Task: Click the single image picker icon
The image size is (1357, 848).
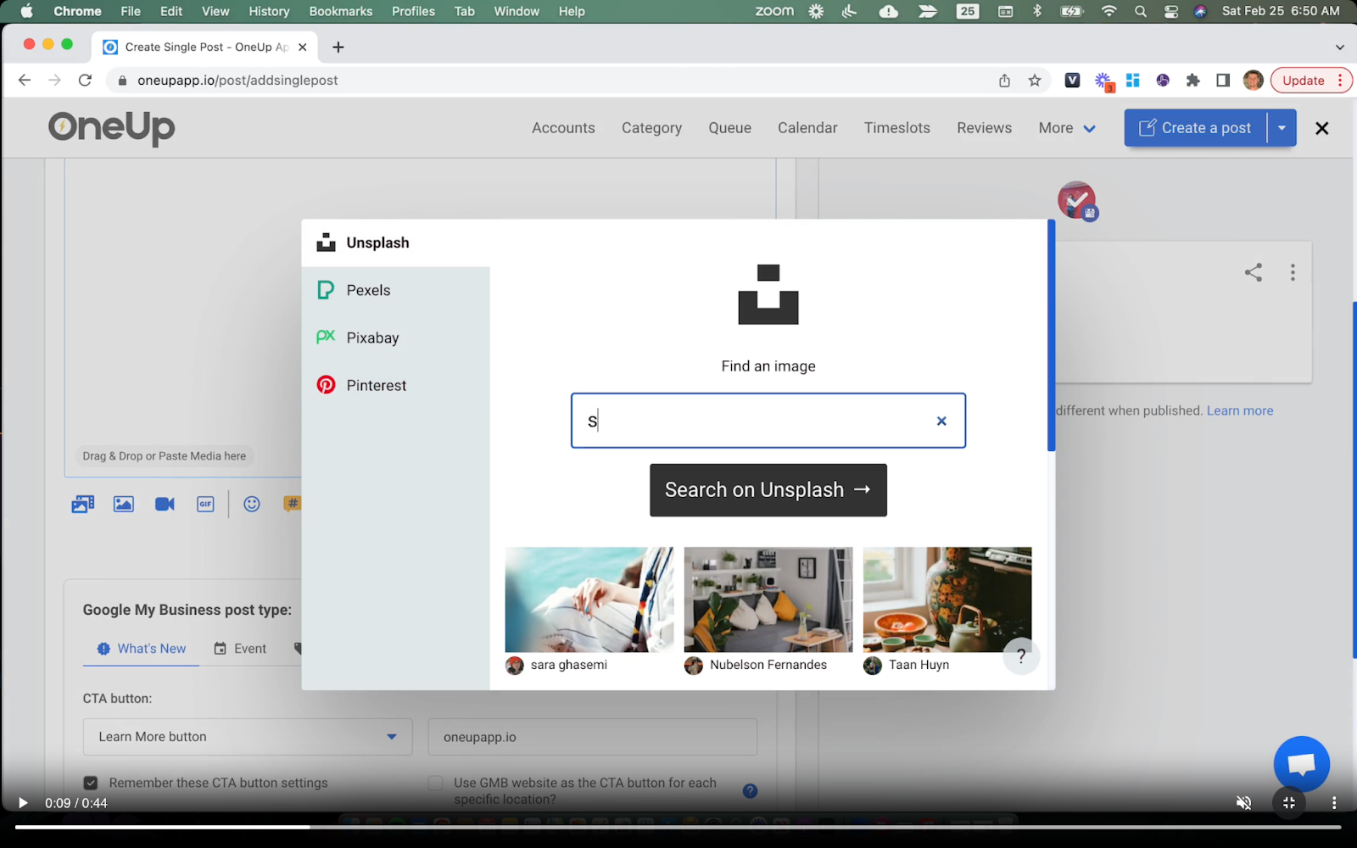Action: coord(124,505)
